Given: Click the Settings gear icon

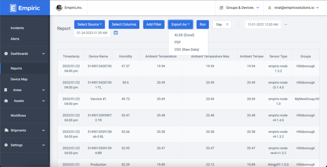Looking at the screenshot, I should tap(6, 145).
